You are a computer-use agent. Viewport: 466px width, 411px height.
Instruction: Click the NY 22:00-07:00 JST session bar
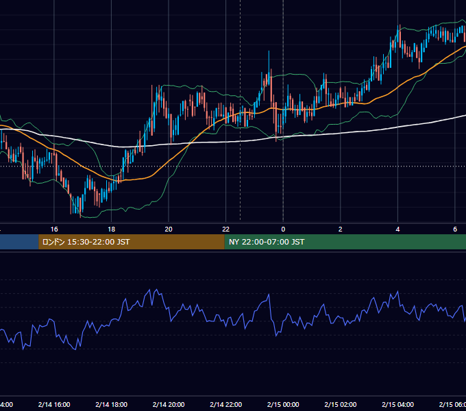(345, 242)
